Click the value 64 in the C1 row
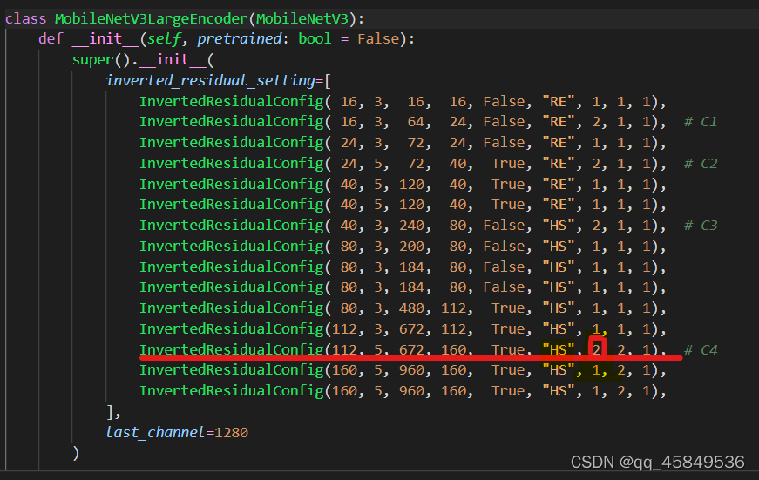Screen dimensions: 759x480 coord(416,121)
